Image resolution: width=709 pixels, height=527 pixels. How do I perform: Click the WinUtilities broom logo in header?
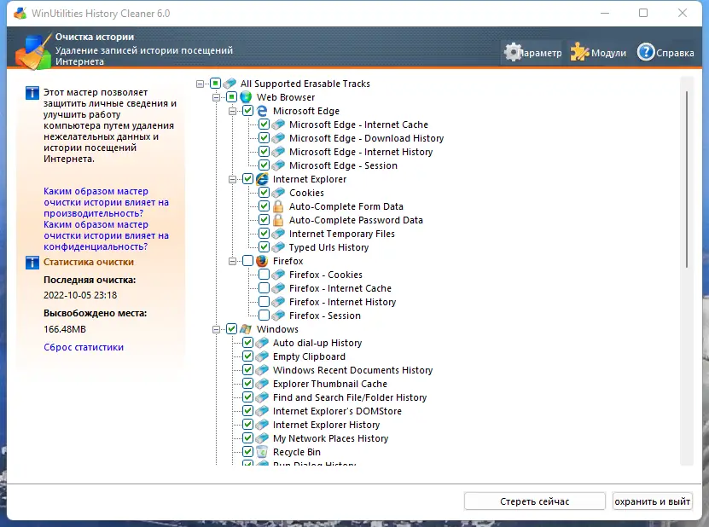pyautogui.click(x=33, y=51)
